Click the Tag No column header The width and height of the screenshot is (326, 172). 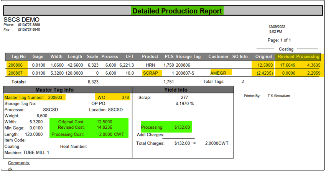(x=18, y=56)
